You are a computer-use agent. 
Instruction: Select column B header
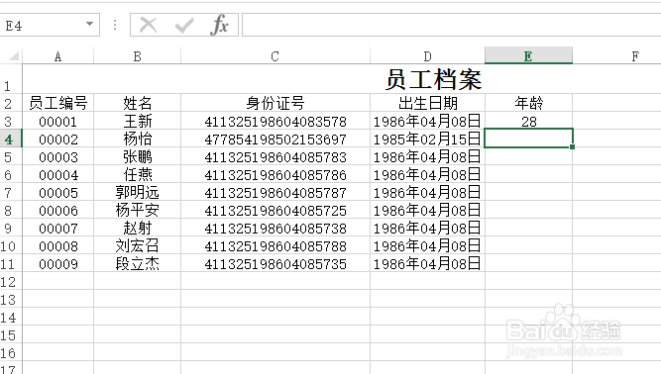click(x=138, y=56)
